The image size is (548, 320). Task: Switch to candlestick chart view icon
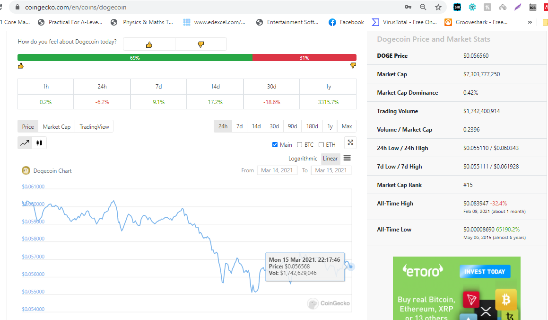(x=39, y=142)
